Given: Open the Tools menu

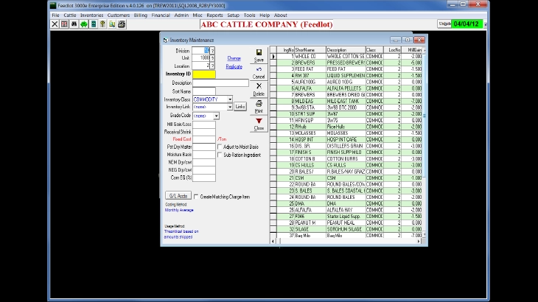Looking at the screenshot, I should [x=249, y=15].
